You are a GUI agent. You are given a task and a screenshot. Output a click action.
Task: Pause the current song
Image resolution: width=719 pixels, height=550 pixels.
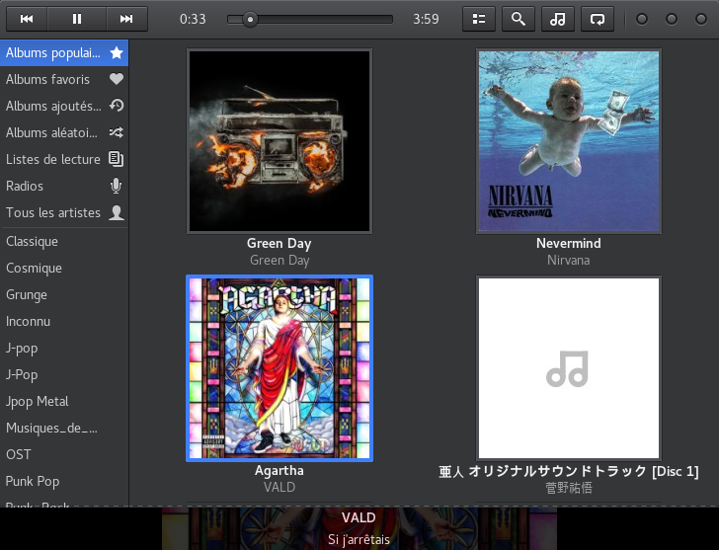[77, 19]
